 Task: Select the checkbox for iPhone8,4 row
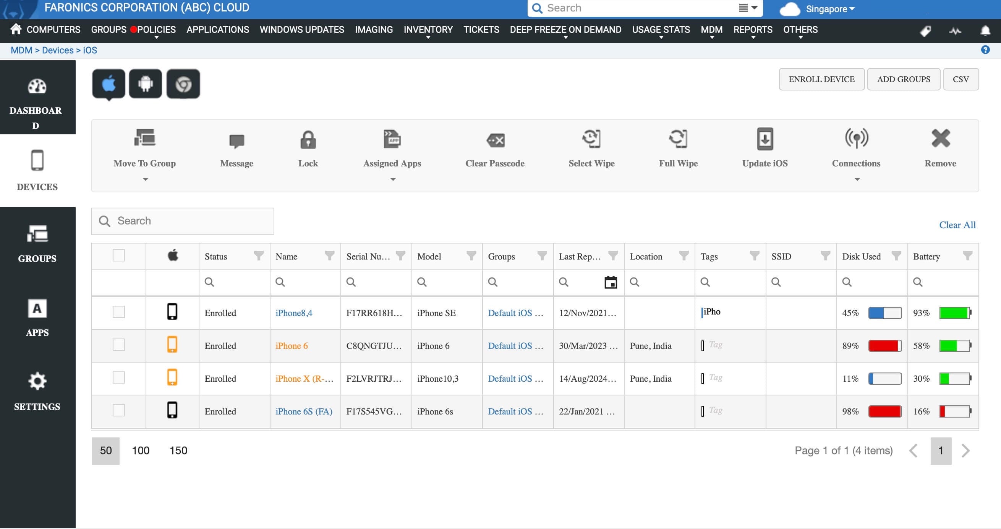[x=119, y=312]
